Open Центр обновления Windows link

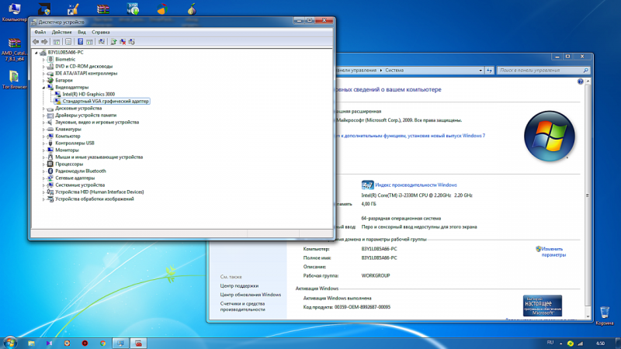click(x=250, y=295)
